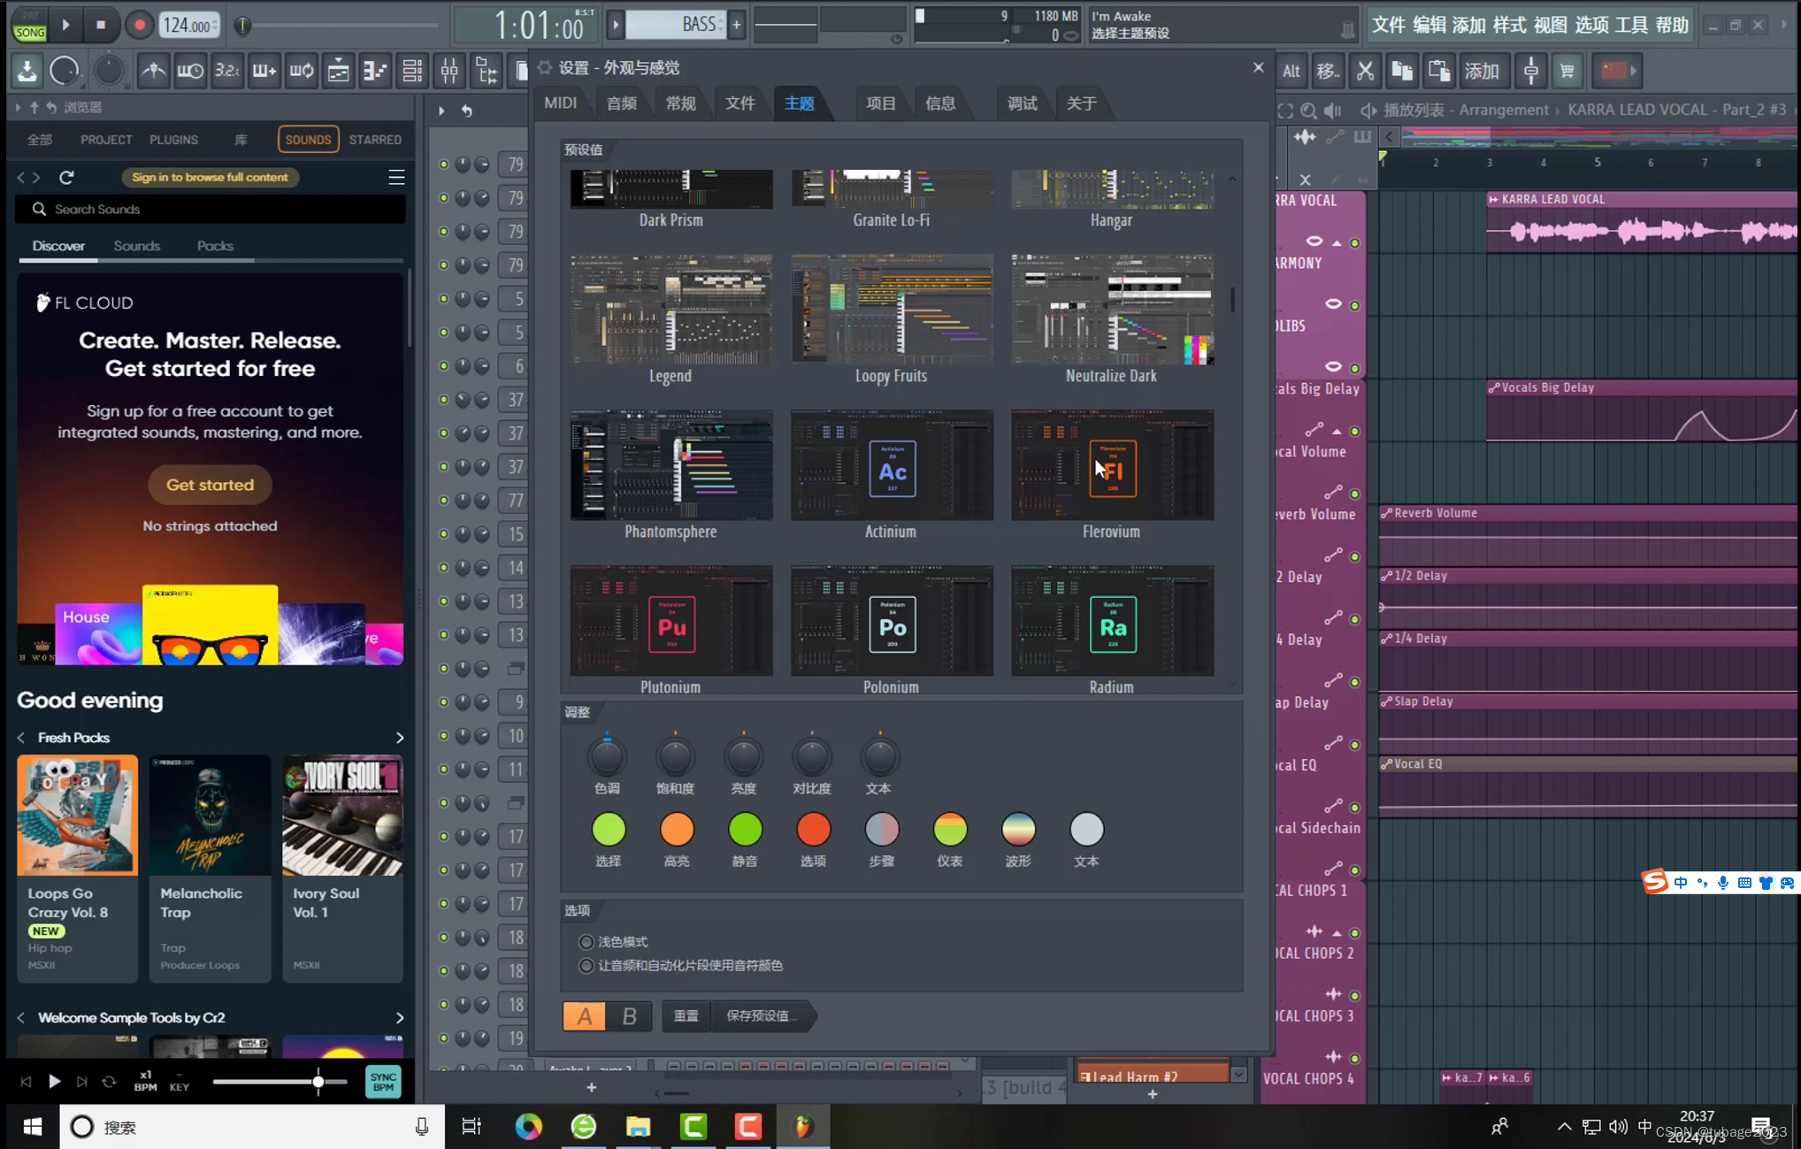Click the 3.2.1 count-in icon
Viewport: 1801px width, 1149px height.
pyautogui.click(x=227, y=71)
